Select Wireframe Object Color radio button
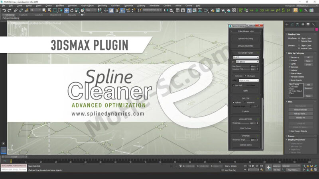This screenshot has height=179, width=319. [299, 38]
